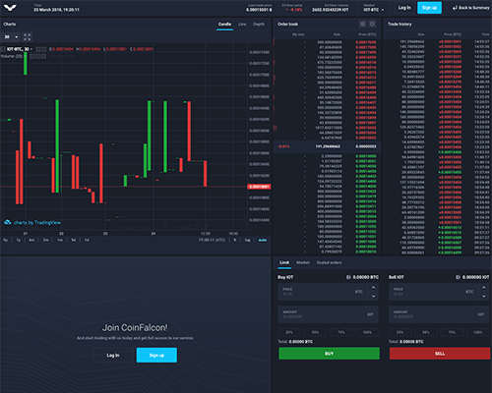This screenshot has height=393, width=492.
Task: Switch to the Candle chart tab
Action: (x=224, y=25)
